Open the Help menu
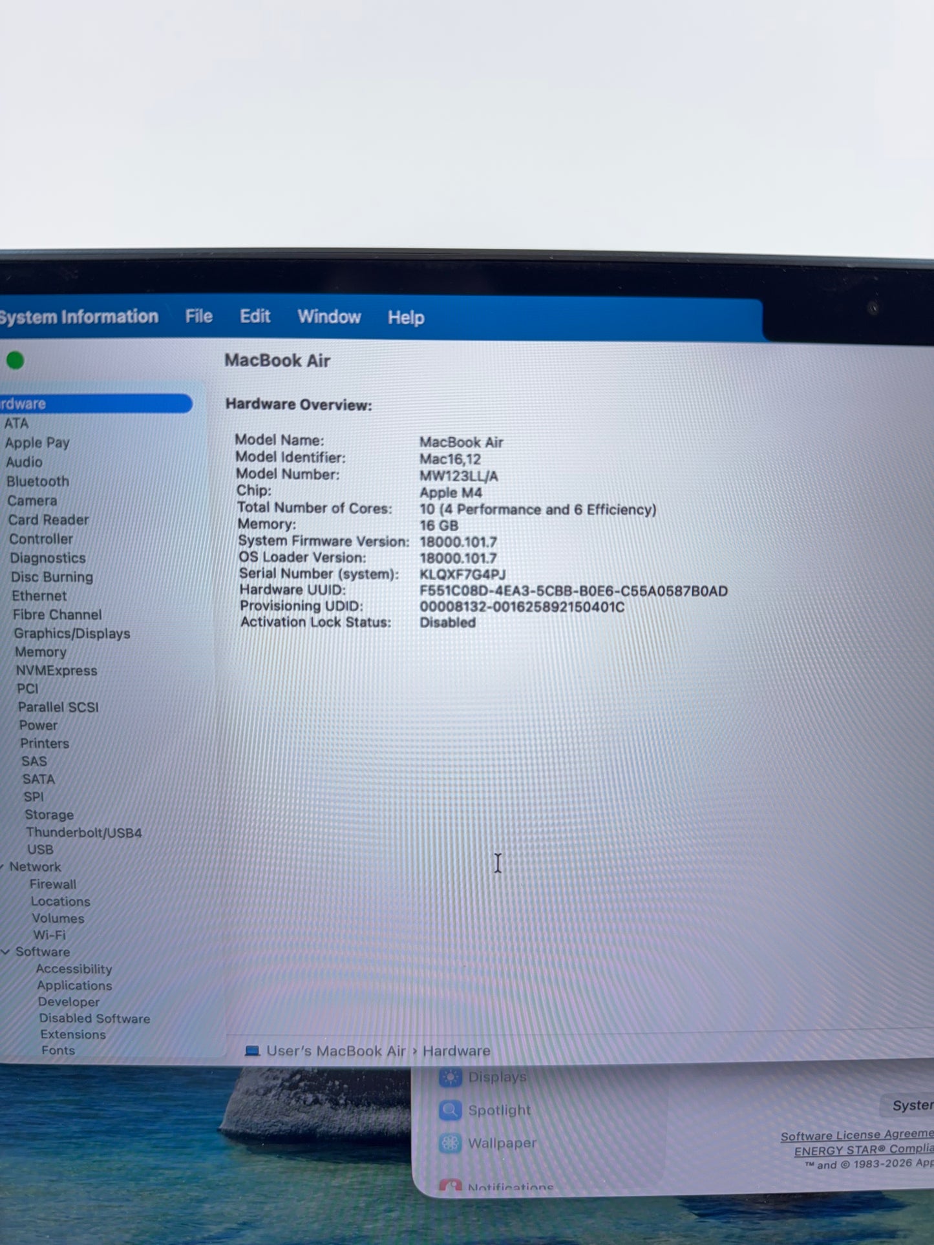This screenshot has width=934, height=1245. click(x=406, y=317)
